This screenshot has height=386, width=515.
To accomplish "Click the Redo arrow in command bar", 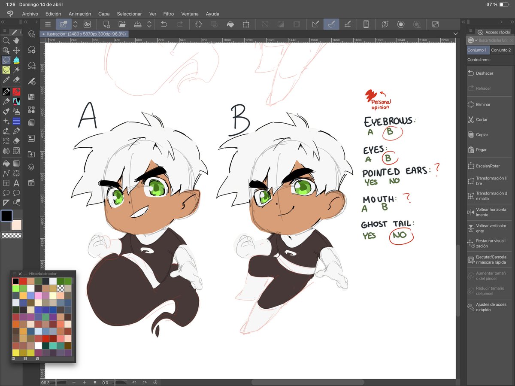I will (179, 24).
